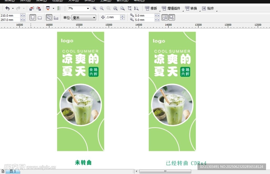
Task: Click the logo text on left poster
Action: coord(67,41)
